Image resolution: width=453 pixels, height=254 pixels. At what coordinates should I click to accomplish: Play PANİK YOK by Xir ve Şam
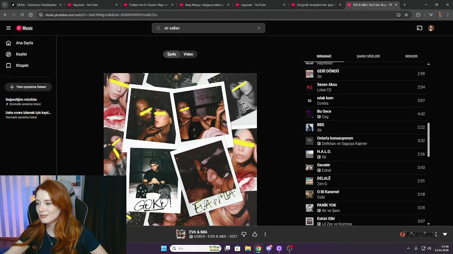point(365,208)
